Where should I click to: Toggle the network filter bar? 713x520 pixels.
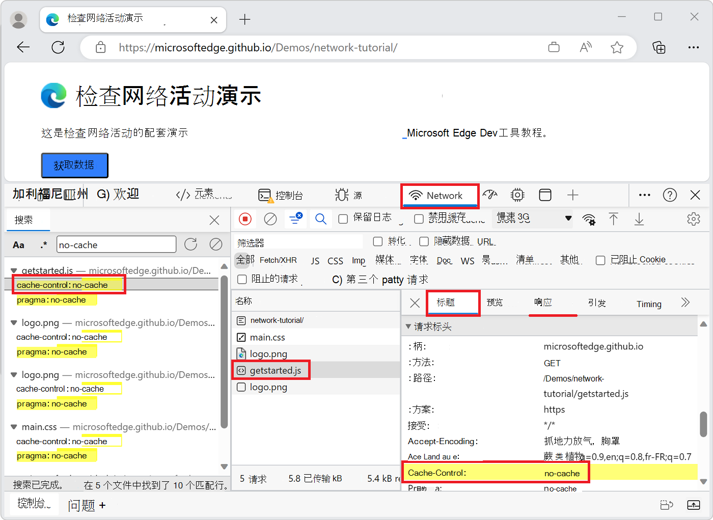click(x=295, y=218)
